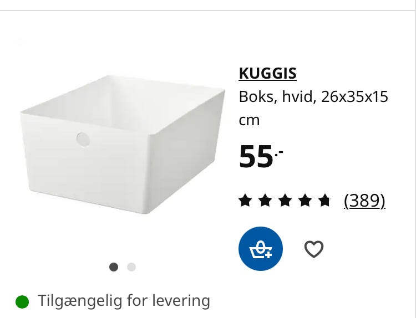
Task: Click the 'Tilgængelig for levering' availability text
Action: [x=124, y=301]
